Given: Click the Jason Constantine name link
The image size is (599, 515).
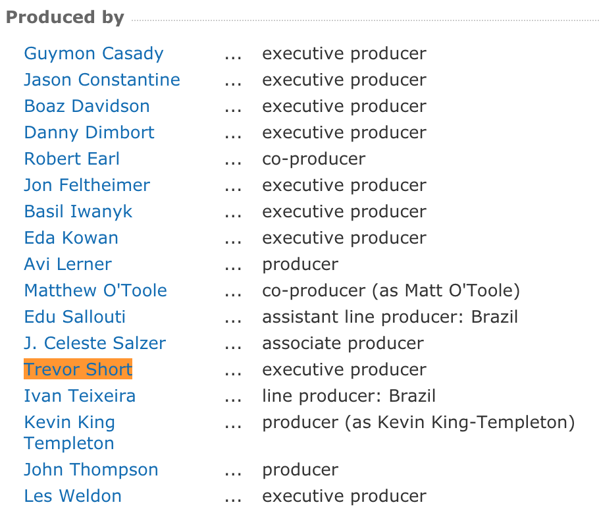Looking at the screenshot, I should [x=102, y=80].
